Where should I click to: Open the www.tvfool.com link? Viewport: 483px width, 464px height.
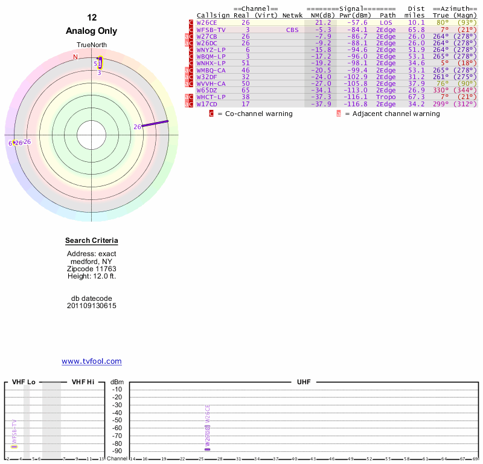pyautogui.click(x=92, y=361)
